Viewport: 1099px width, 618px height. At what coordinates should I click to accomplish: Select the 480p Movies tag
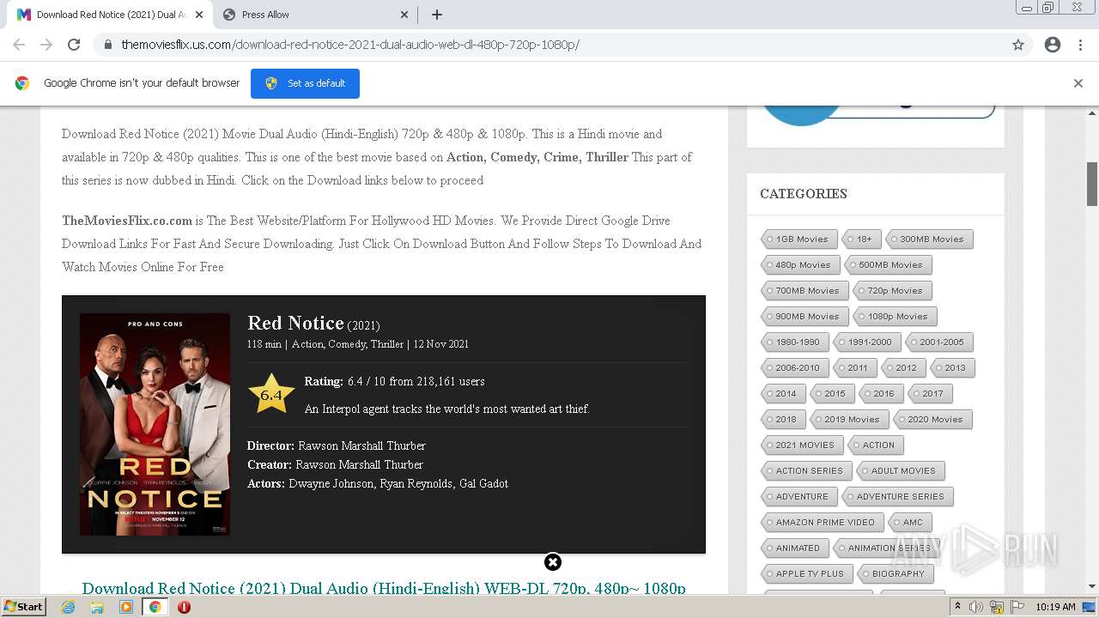pyautogui.click(x=798, y=265)
